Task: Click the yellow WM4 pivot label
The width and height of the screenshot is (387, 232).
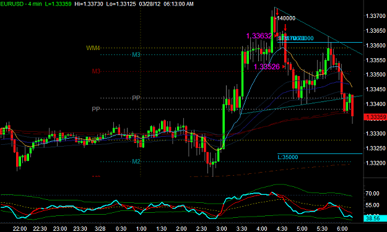Action: point(93,48)
